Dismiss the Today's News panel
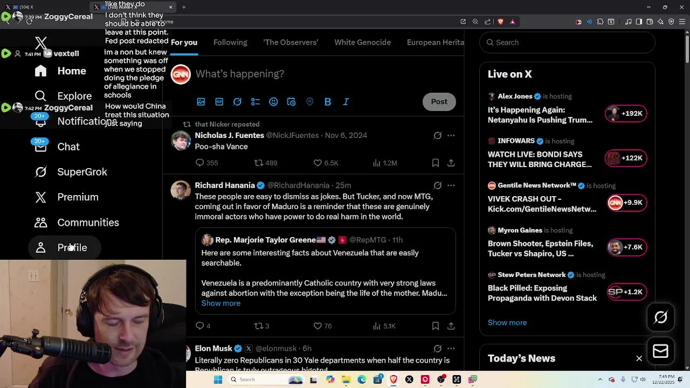The width and height of the screenshot is (690, 388). (639, 359)
